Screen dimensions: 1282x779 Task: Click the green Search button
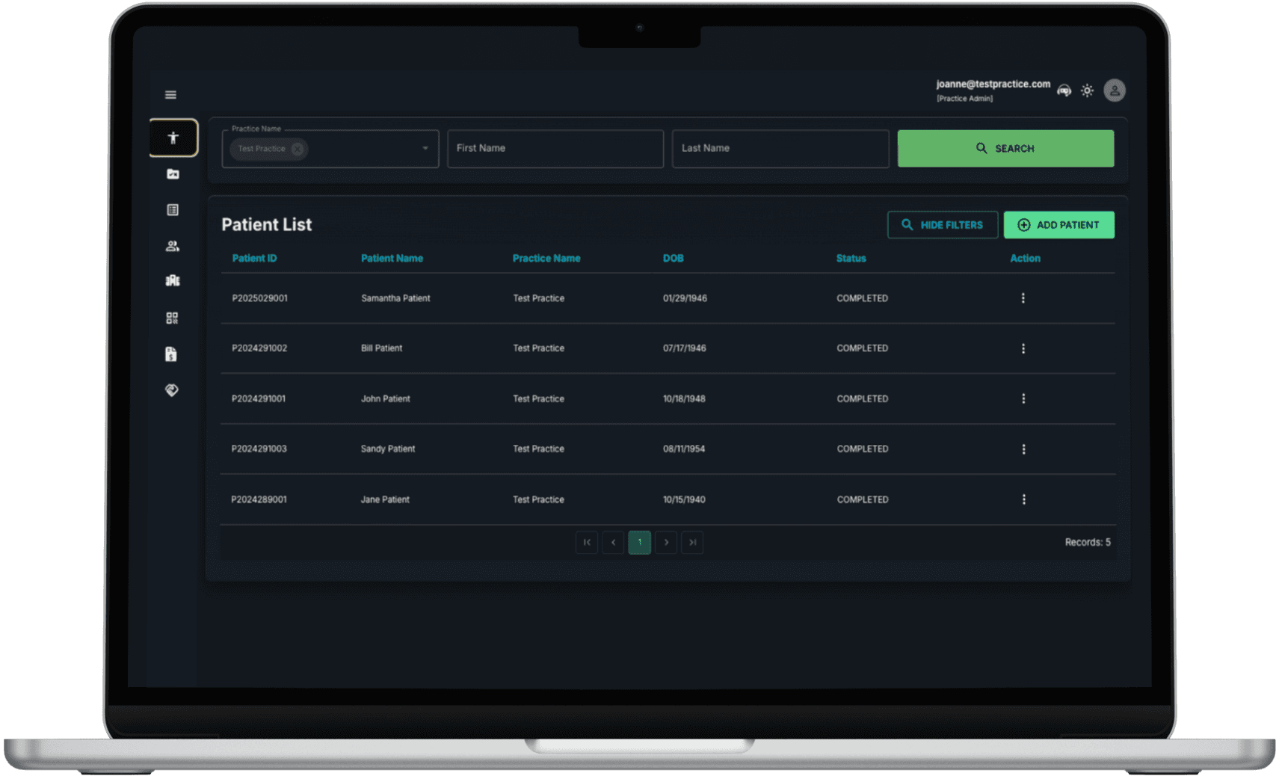(x=1005, y=148)
